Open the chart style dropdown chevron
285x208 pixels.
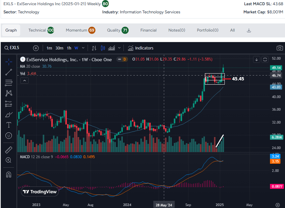120,48
